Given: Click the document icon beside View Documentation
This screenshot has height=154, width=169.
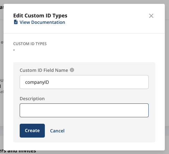Looking at the screenshot, I should [x=16, y=22].
